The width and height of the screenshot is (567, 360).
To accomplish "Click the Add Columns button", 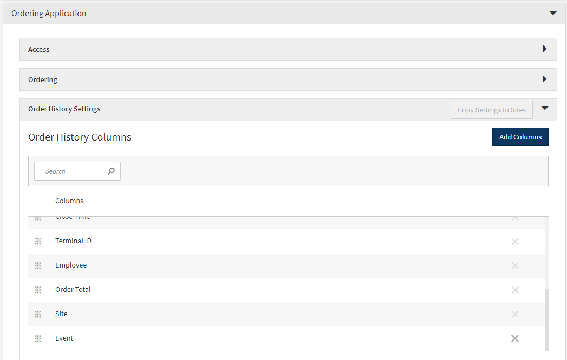I will (x=520, y=137).
